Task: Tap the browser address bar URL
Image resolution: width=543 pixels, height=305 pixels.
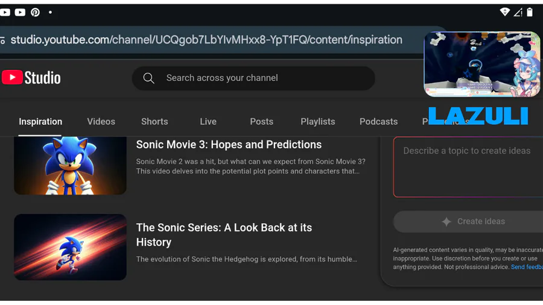Action: [206, 40]
